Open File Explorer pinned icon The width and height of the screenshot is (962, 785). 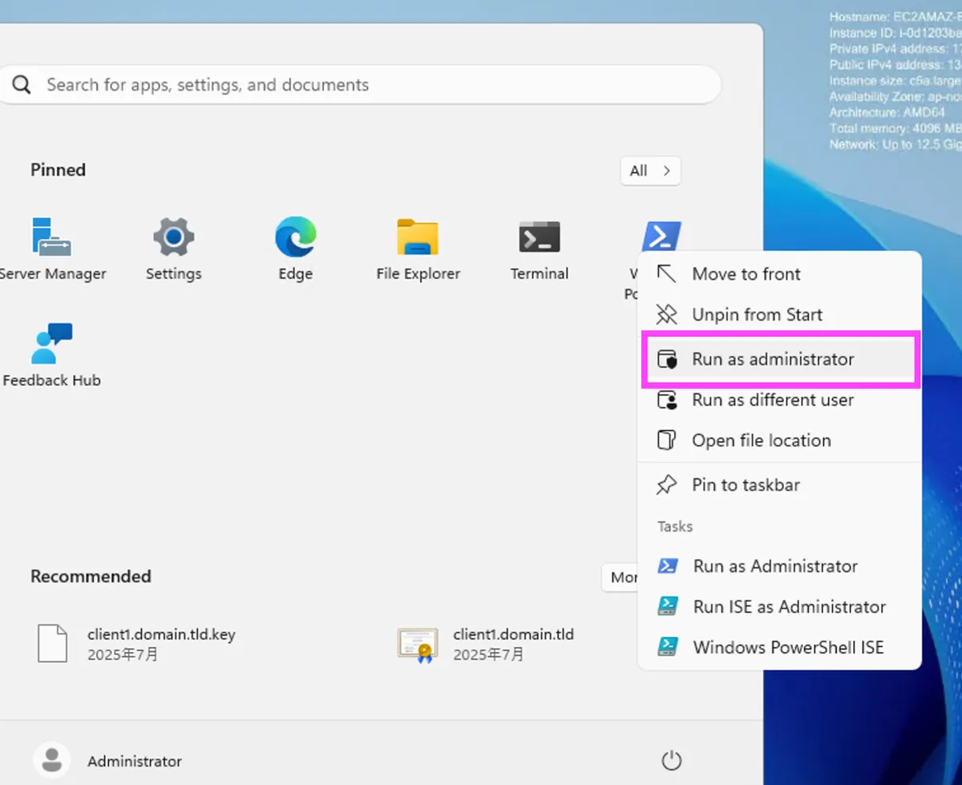coord(418,237)
